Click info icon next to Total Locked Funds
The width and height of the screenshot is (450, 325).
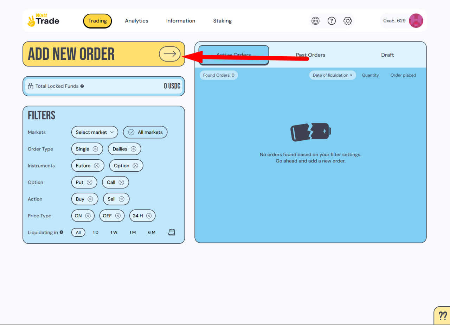tap(82, 86)
